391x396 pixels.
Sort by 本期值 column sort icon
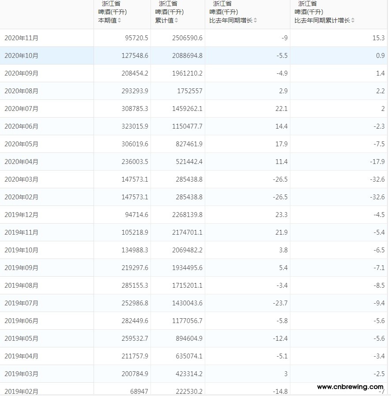click(x=119, y=20)
